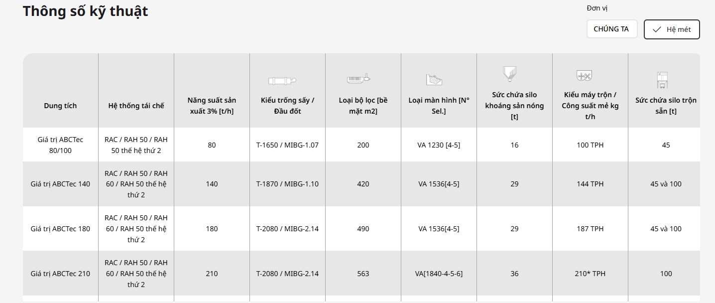Viewport: 715px width, 303px height.
Task: Select the Hệ mét unit option
Action: (672, 29)
